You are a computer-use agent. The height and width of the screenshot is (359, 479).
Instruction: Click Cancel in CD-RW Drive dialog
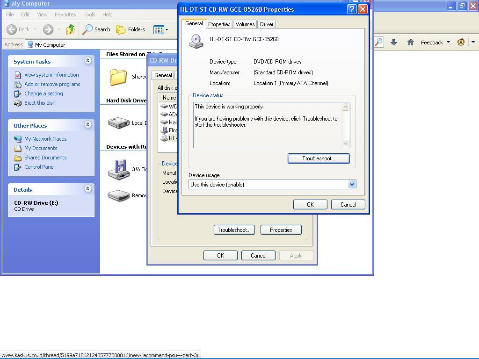pos(258,256)
